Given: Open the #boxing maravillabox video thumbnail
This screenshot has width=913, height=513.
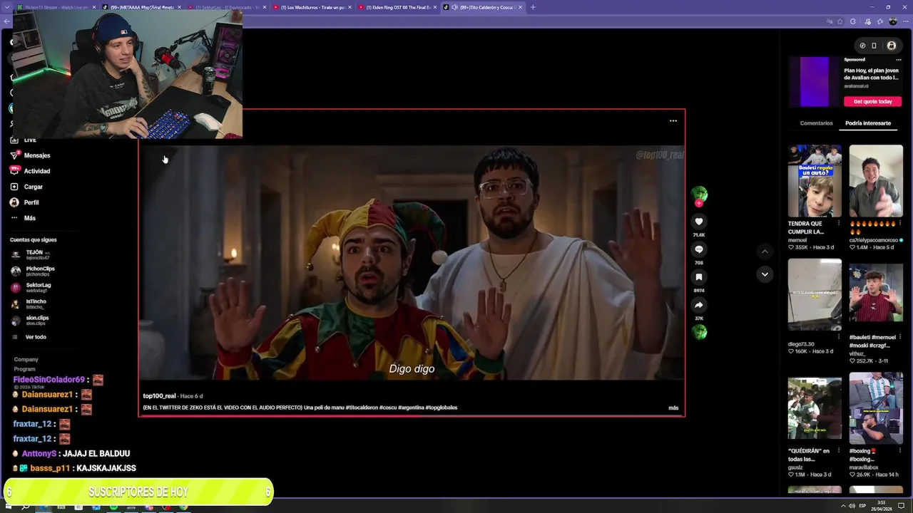Looking at the screenshot, I should click(876, 408).
